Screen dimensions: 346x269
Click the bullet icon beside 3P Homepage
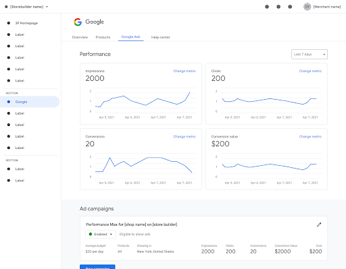(9, 23)
